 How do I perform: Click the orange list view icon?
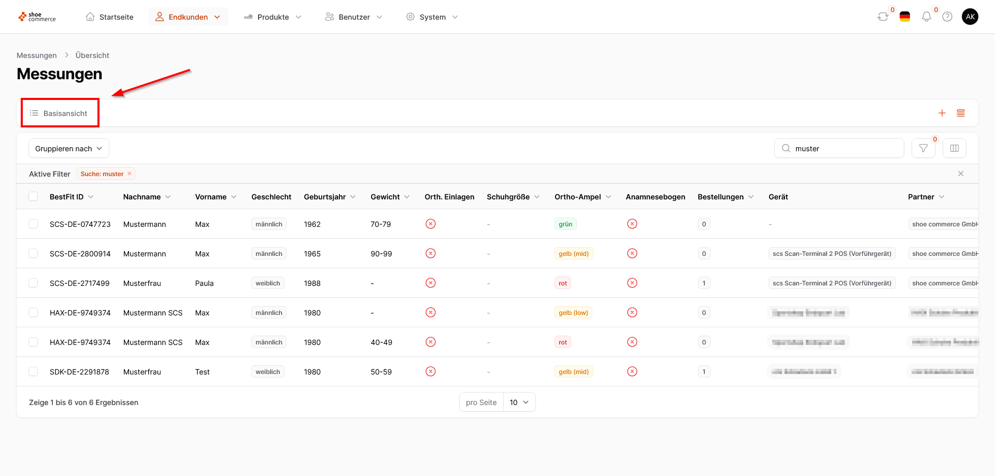pos(961,113)
